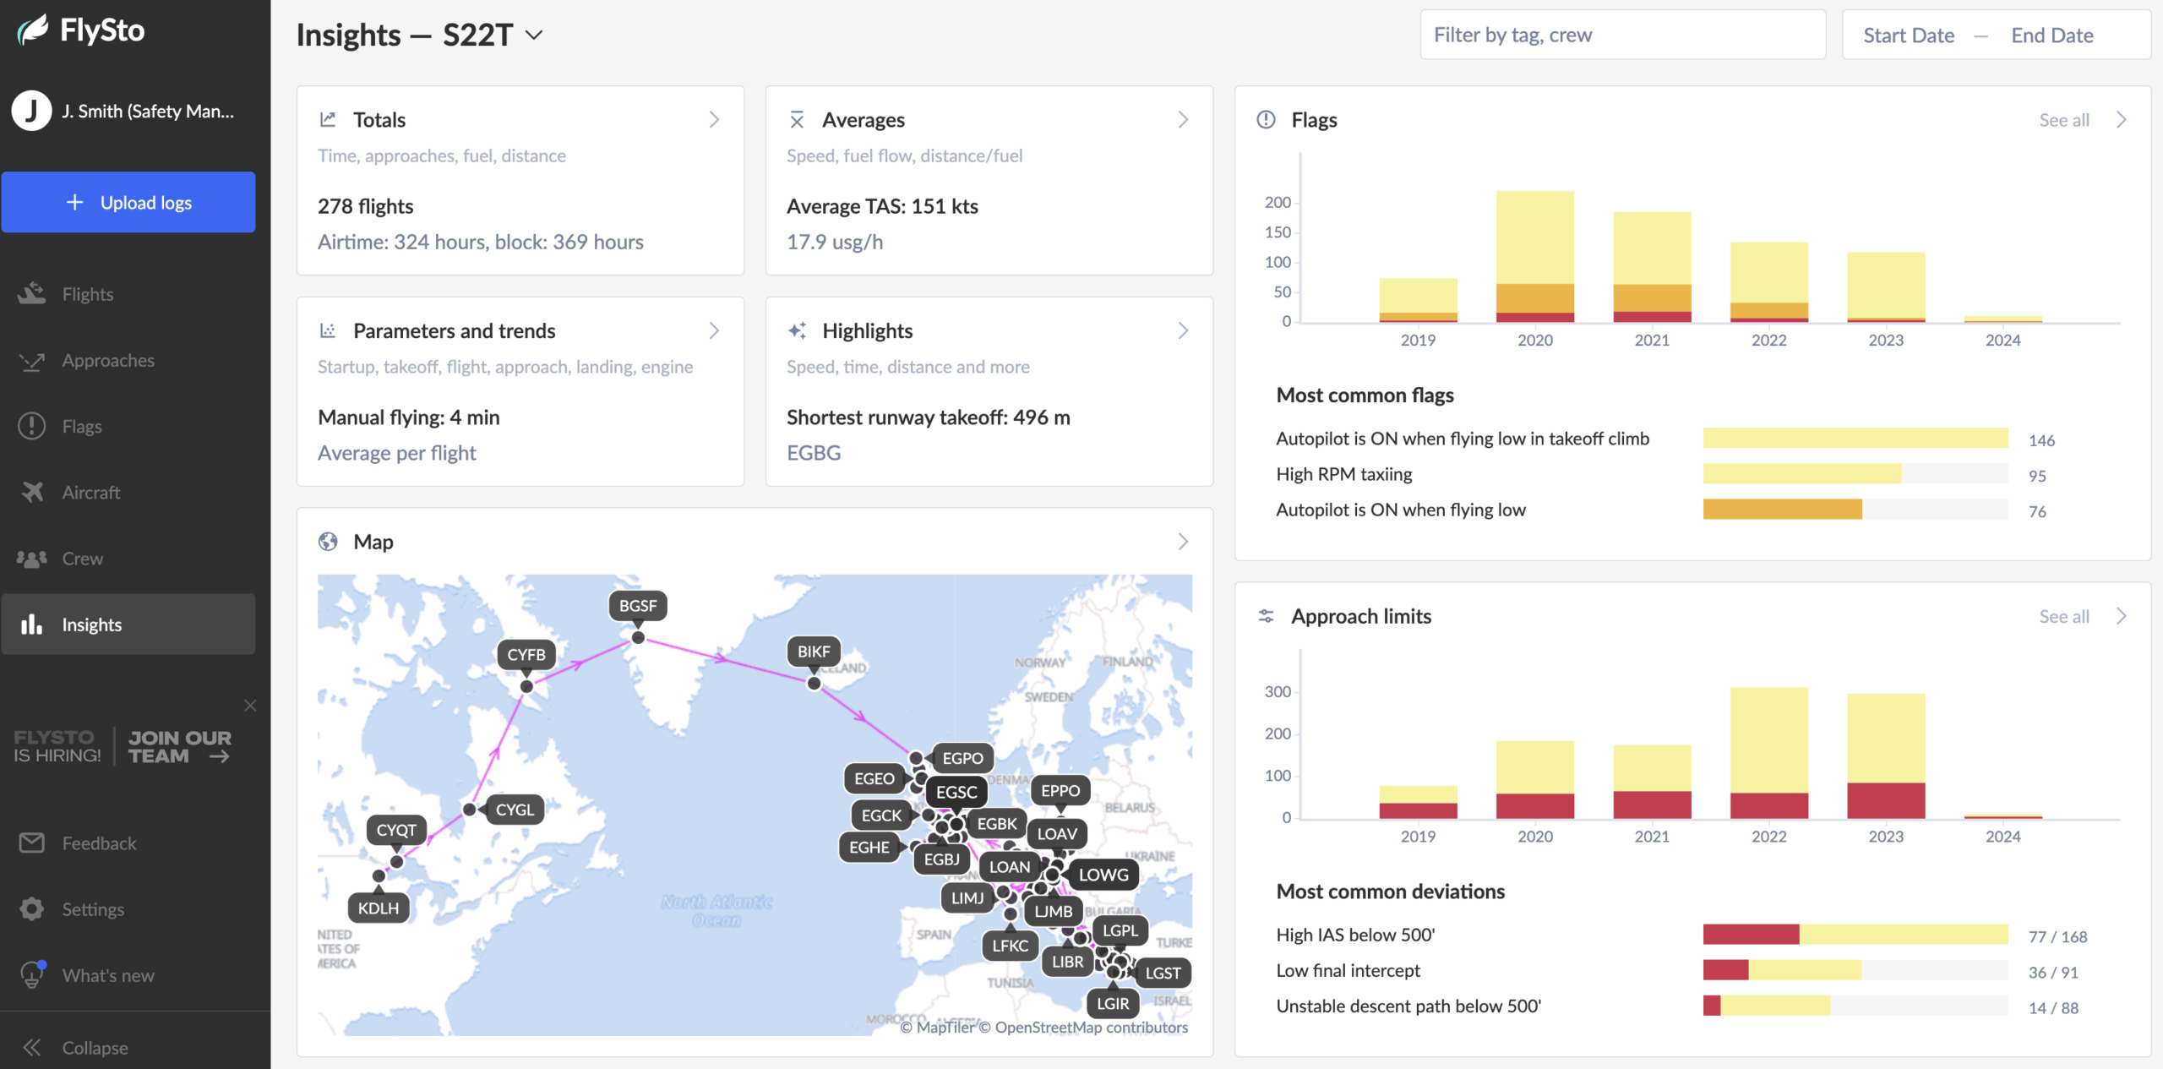The height and width of the screenshot is (1069, 2163).
Task: Open Flights from the sidebar
Action: 87,294
